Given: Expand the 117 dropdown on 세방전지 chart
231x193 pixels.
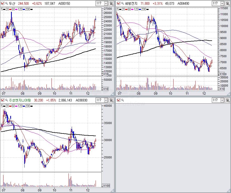Looking at the screenshot, I should pos(222,3).
